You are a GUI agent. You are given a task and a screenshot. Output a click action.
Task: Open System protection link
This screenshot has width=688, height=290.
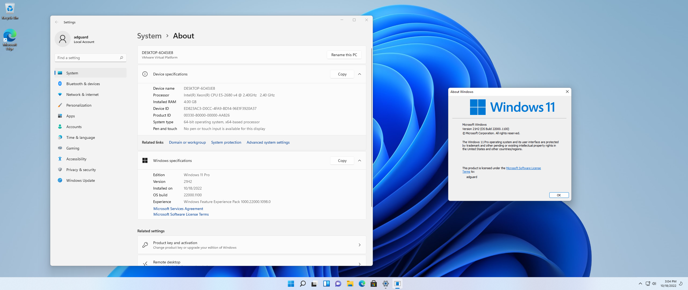click(x=226, y=142)
